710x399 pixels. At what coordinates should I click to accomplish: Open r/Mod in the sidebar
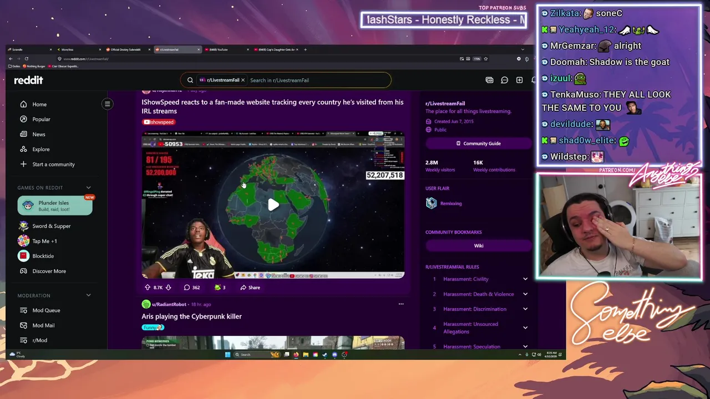pyautogui.click(x=33, y=340)
